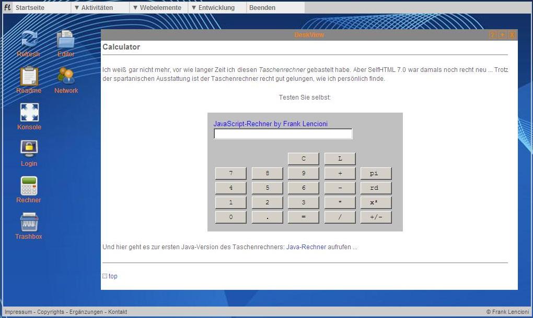Screen dimensions: 533x318
Task: Open the Login padlock icon
Action: [29, 150]
